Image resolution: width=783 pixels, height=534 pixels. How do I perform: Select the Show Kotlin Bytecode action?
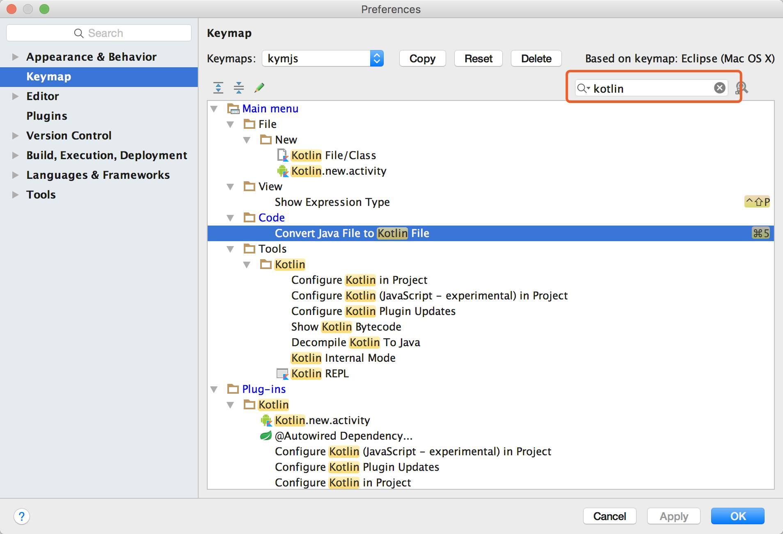pos(346,327)
